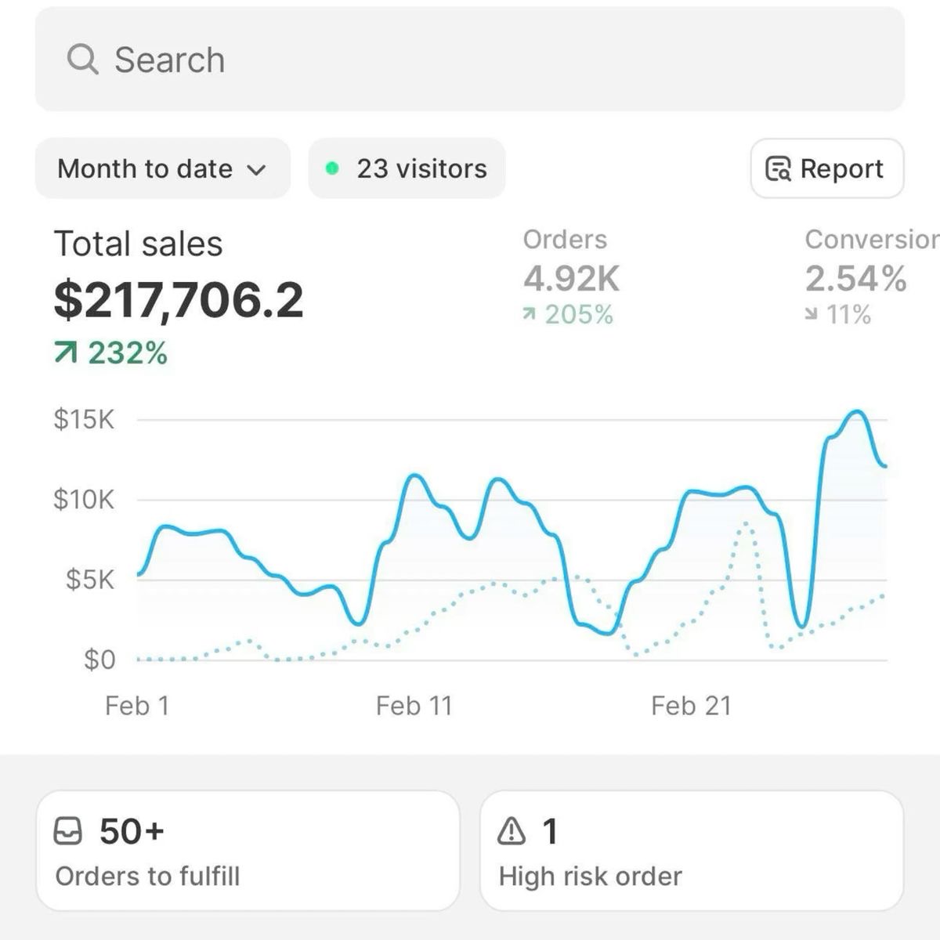The width and height of the screenshot is (940, 940).
Task: Click into the Search field
Action: [470, 60]
